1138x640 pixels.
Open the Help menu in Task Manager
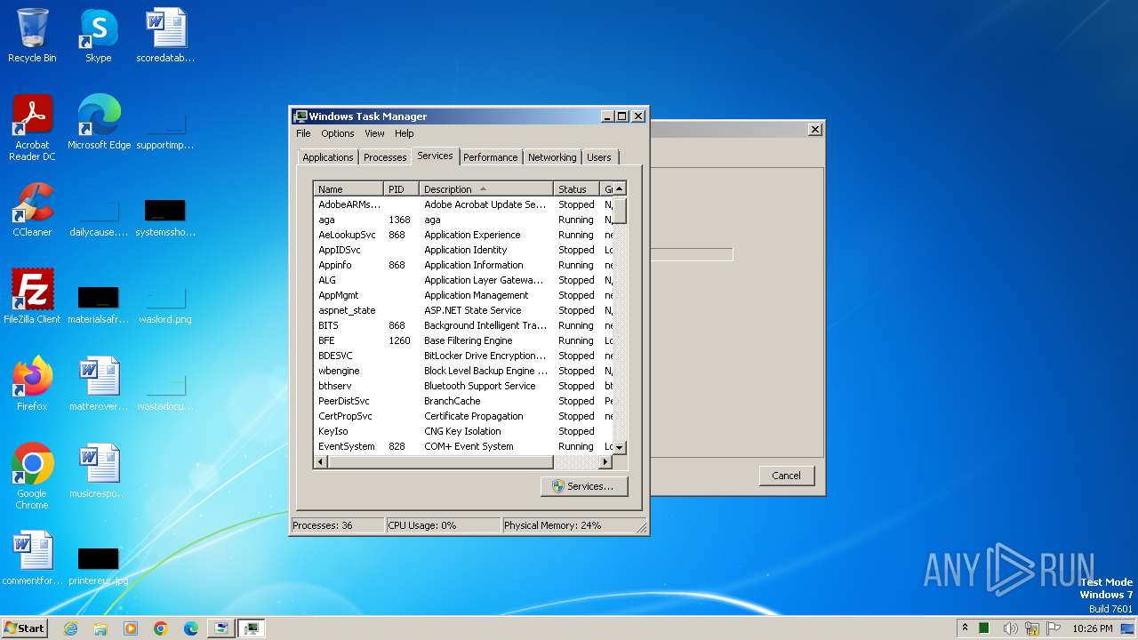[x=405, y=133]
